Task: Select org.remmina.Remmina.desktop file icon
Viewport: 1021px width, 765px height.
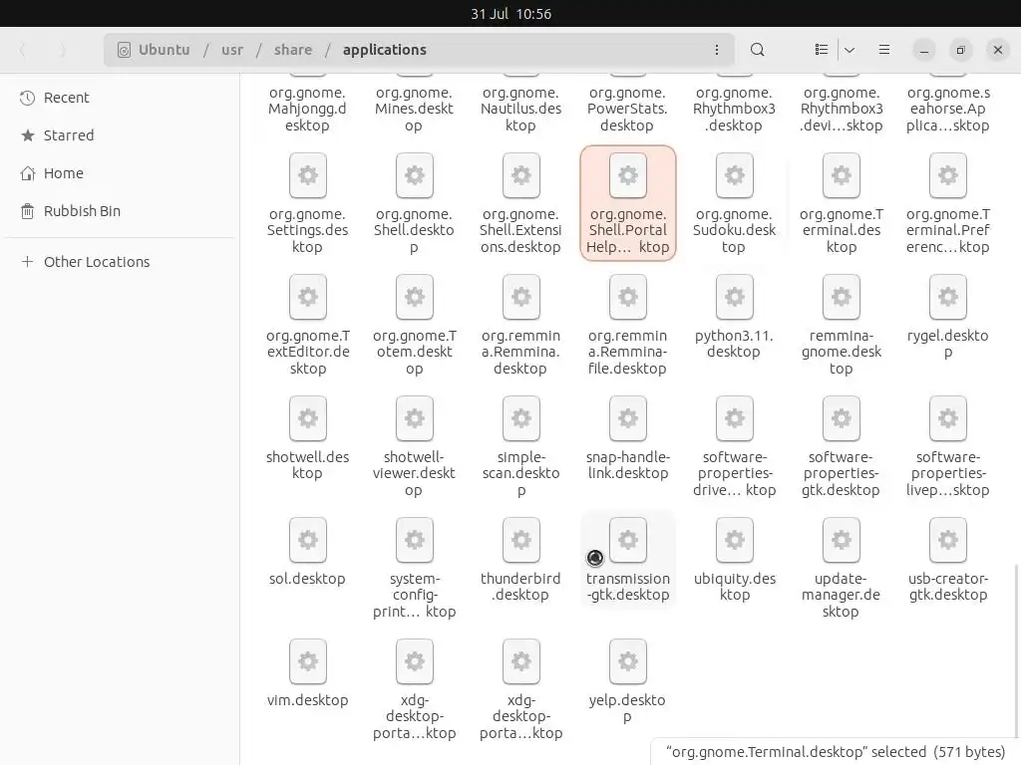Action: (x=521, y=297)
